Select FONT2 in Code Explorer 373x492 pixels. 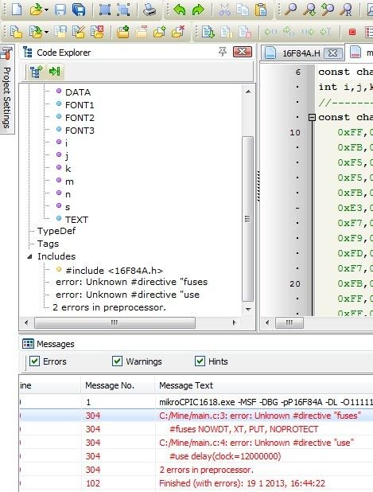coord(80,118)
